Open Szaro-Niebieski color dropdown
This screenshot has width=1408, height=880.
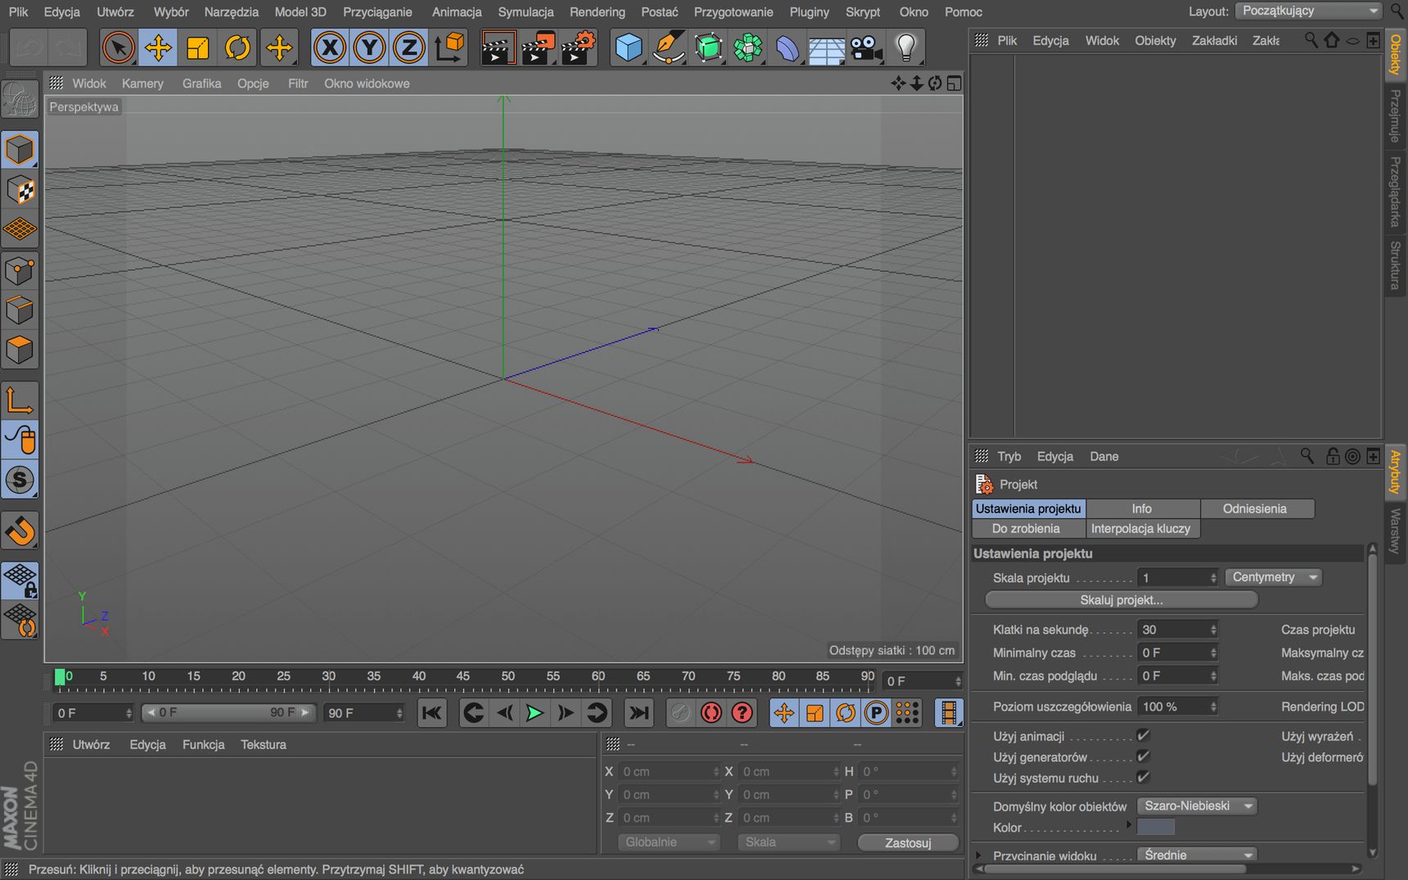click(1197, 806)
